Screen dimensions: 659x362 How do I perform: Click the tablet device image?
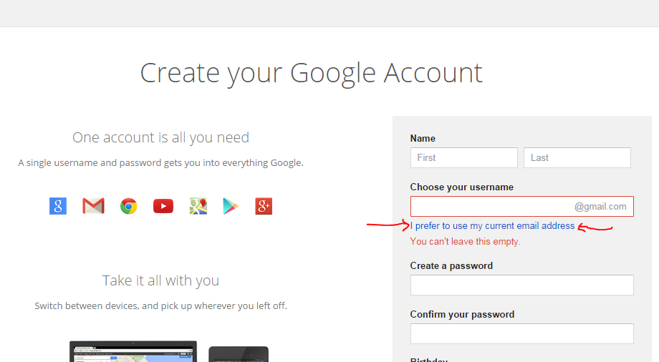[x=239, y=354]
